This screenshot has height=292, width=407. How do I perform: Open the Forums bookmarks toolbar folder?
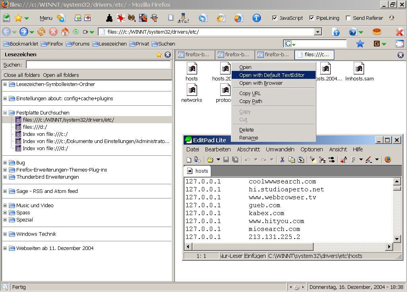[x=78, y=44]
